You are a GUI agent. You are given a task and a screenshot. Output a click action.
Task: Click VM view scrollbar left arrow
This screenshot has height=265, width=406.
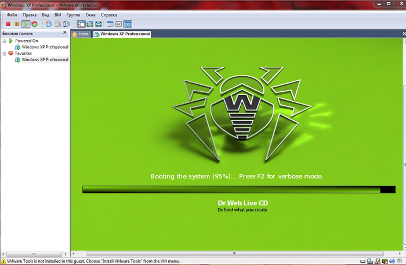tap(74, 253)
